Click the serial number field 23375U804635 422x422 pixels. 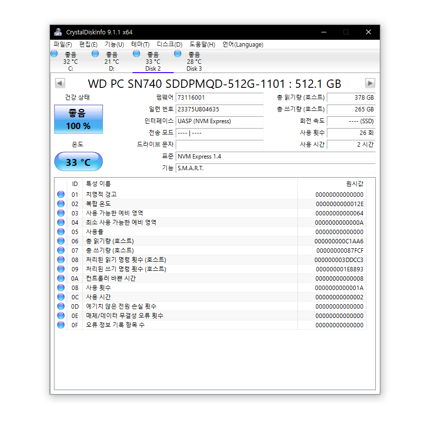click(x=220, y=109)
